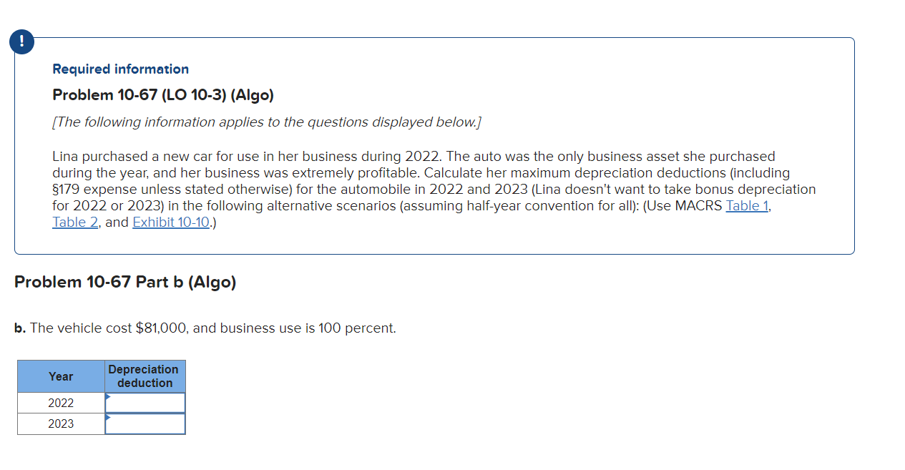Open the Exhibit 10-10 link
The image size is (905, 470).
(x=171, y=222)
